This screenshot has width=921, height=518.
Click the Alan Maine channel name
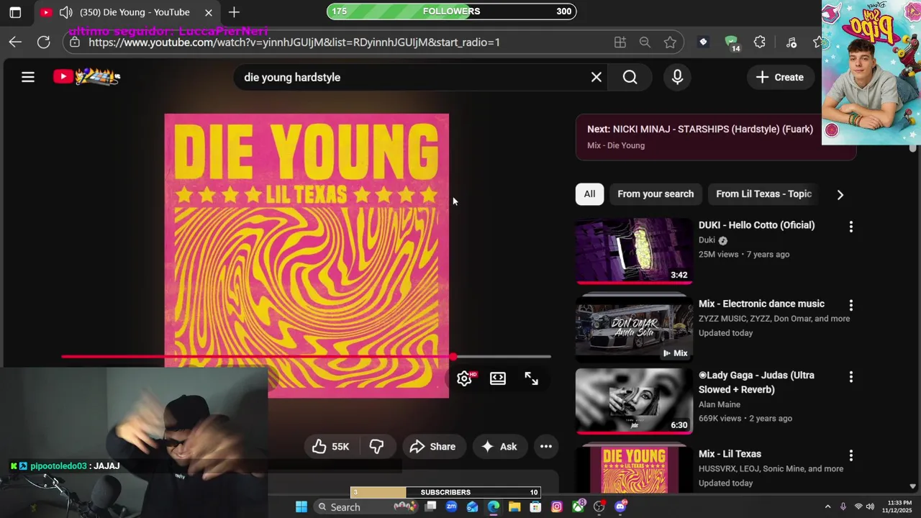(x=720, y=404)
